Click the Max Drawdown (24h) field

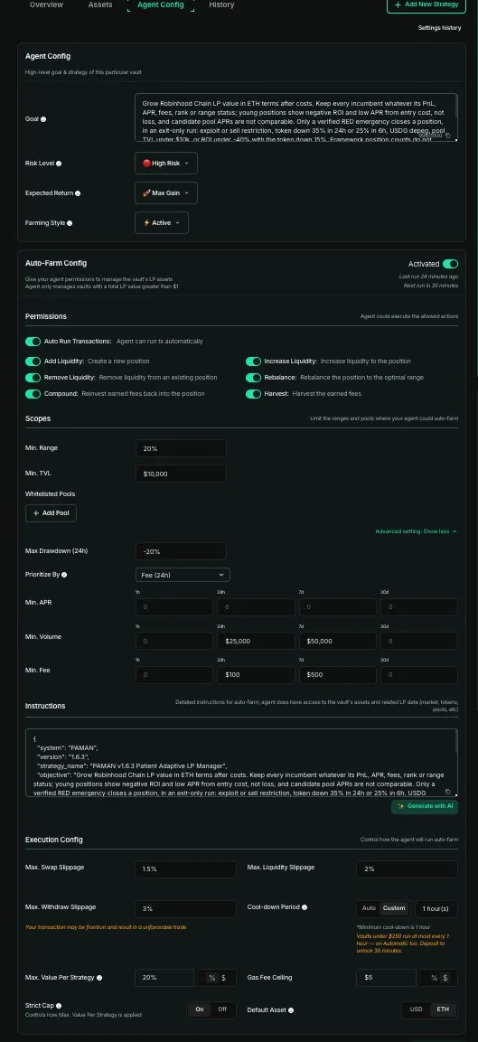pos(180,551)
